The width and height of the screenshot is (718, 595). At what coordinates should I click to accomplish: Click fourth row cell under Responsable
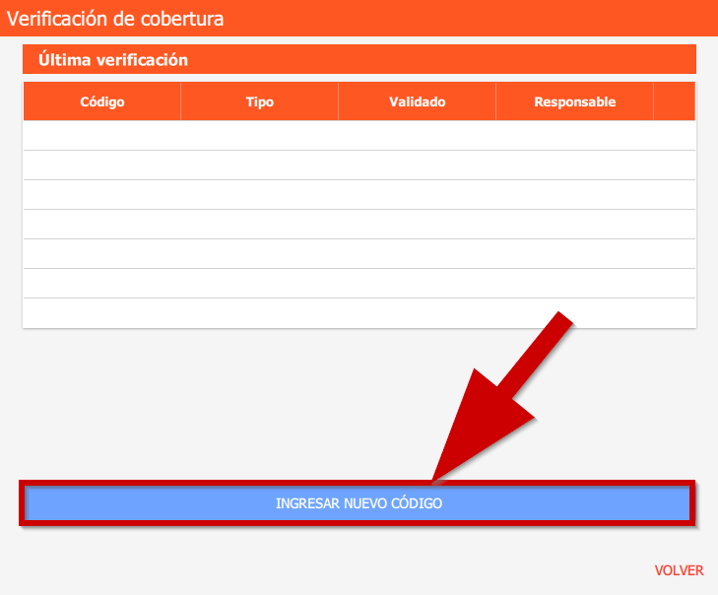(574, 225)
